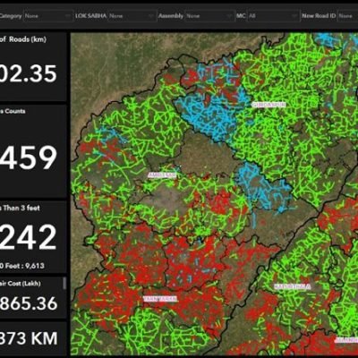Image resolution: width=358 pixels, height=358 pixels.
Task: Select the Repair Cost (Lakh) value 865.36
Action: [29, 303]
